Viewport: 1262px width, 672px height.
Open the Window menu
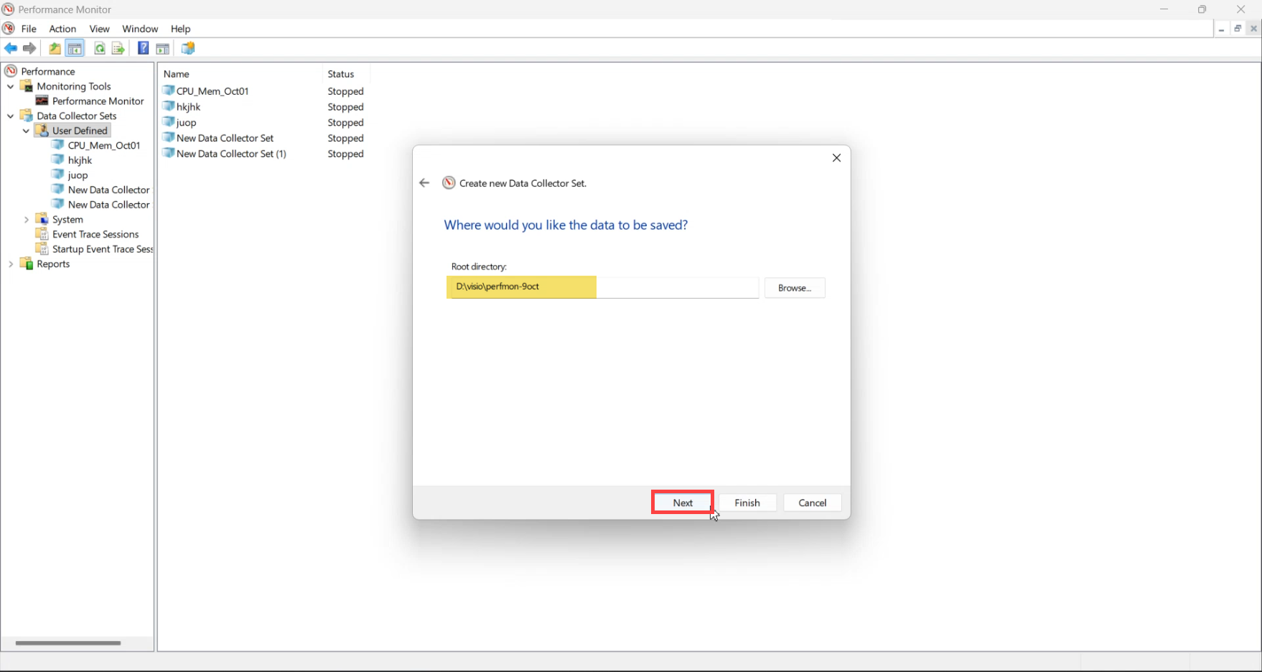point(140,29)
